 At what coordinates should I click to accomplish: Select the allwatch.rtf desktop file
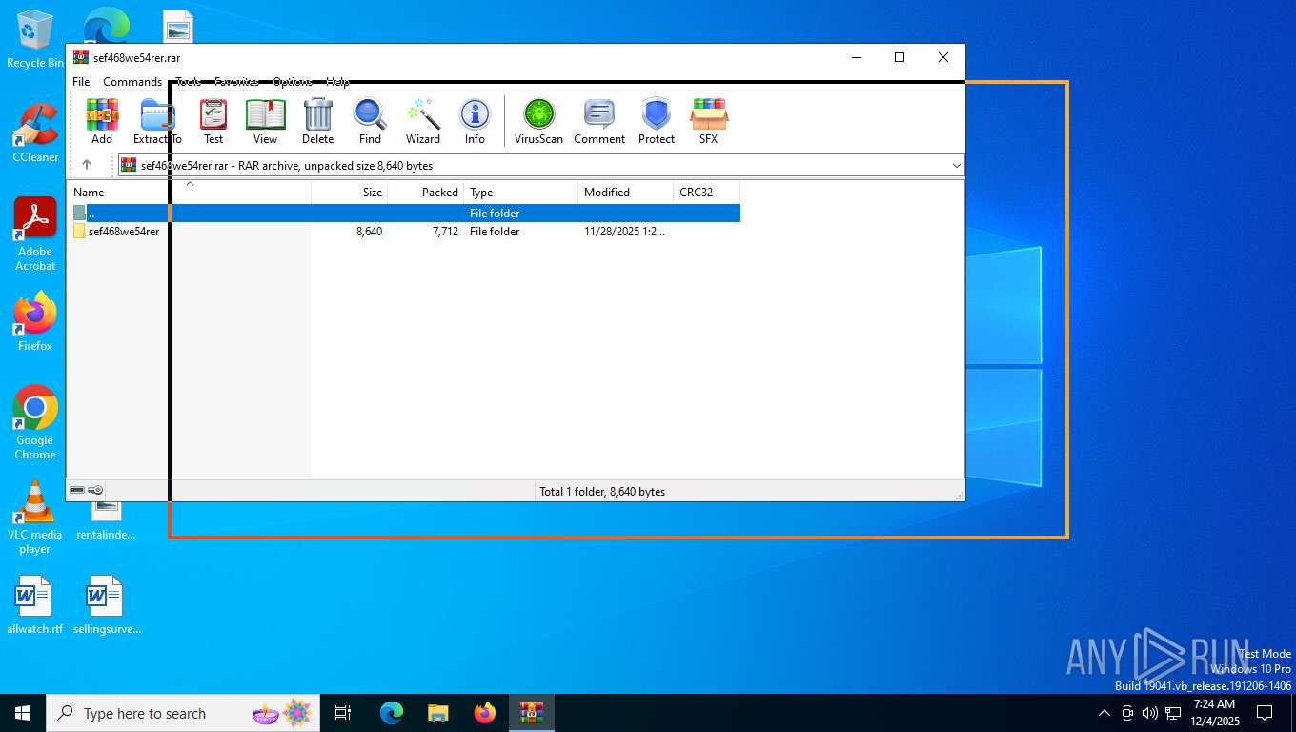[x=34, y=605]
